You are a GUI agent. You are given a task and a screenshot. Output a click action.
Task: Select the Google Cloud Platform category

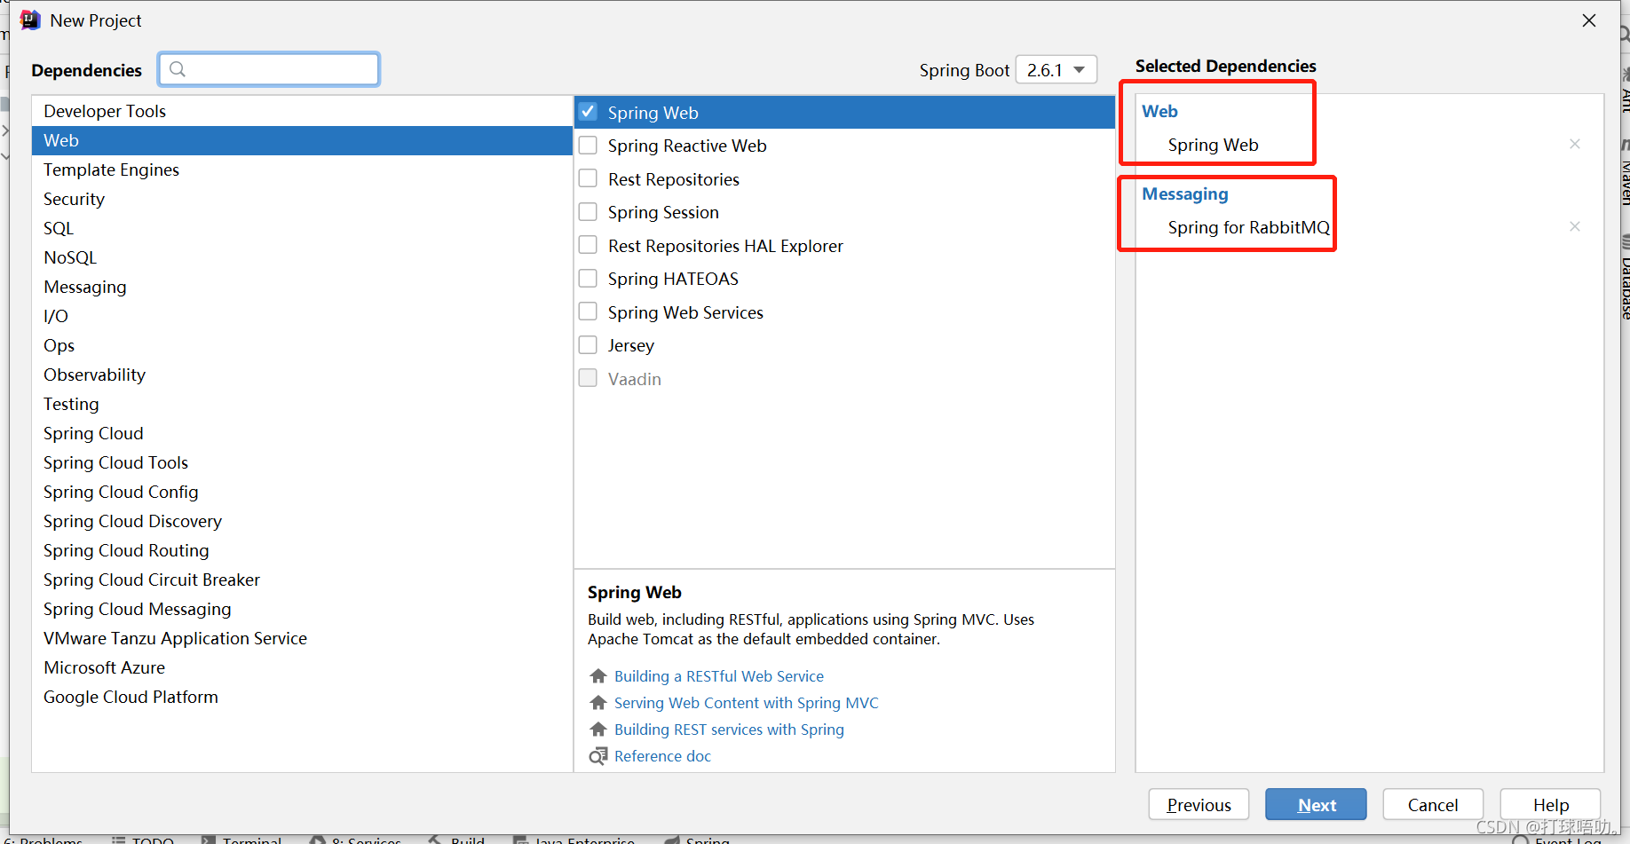click(x=302, y=697)
